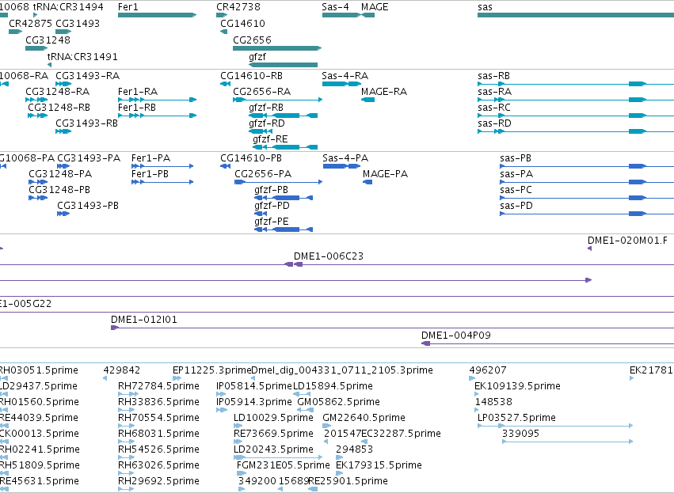
Task: Select the tRNA:CR31491 label
Action: [x=82, y=57]
